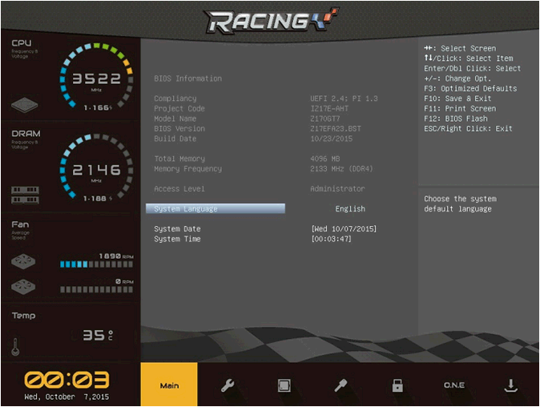Click the lower fan icon
This screenshot has width=540, height=407.
click(x=23, y=287)
